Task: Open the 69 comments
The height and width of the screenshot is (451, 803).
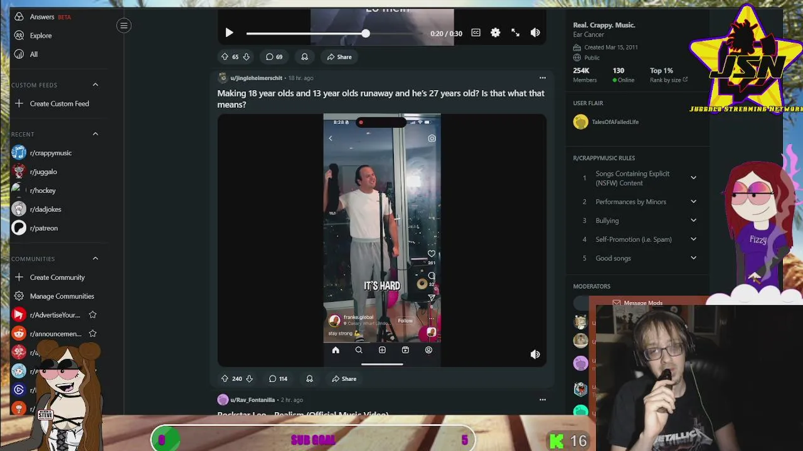Action: click(274, 57)
